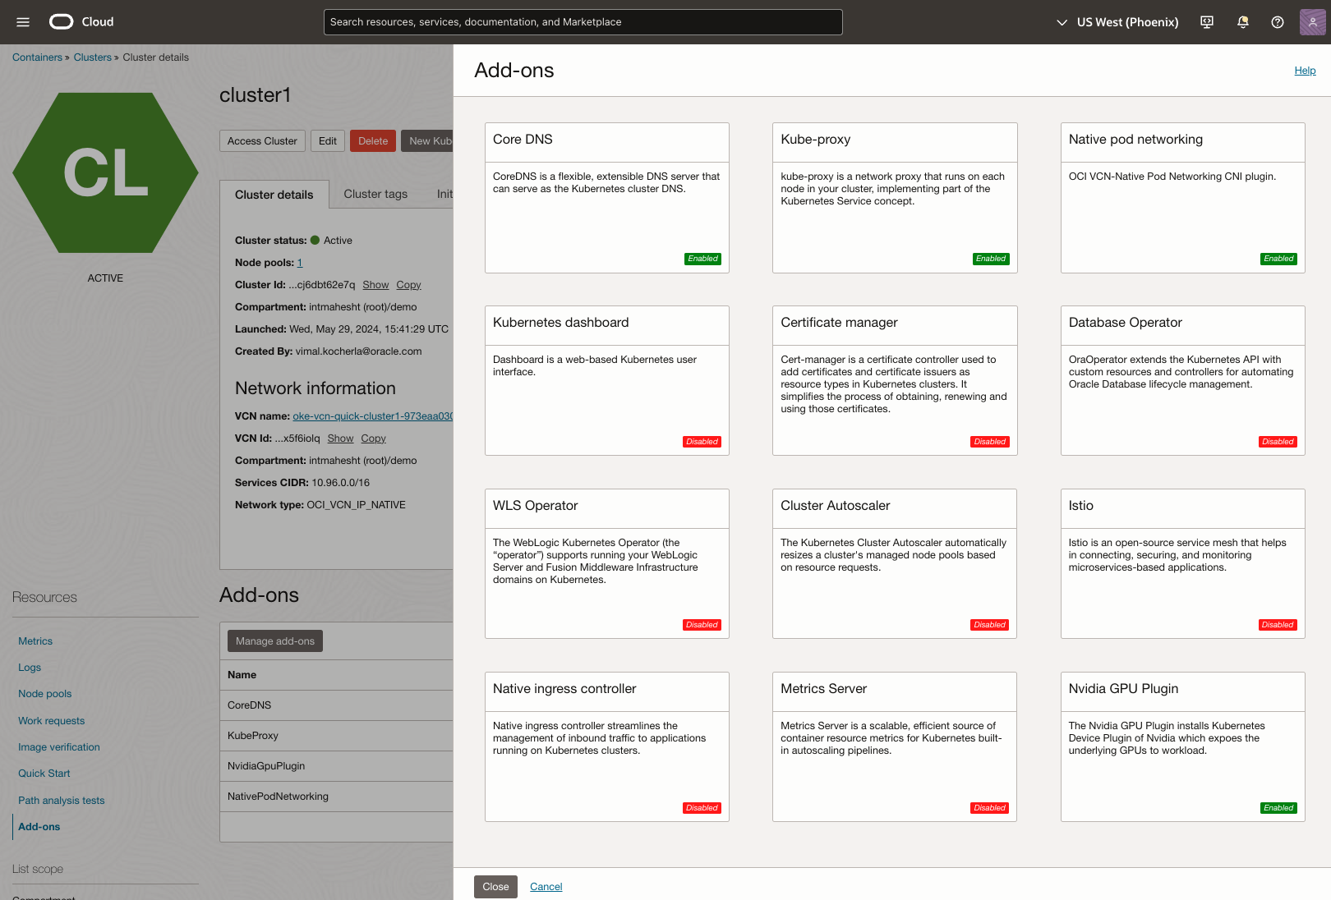Open Logs from the Resources list
Image resolution: width=1331 pixels, height=900 pixels.
tap(29, 668)
